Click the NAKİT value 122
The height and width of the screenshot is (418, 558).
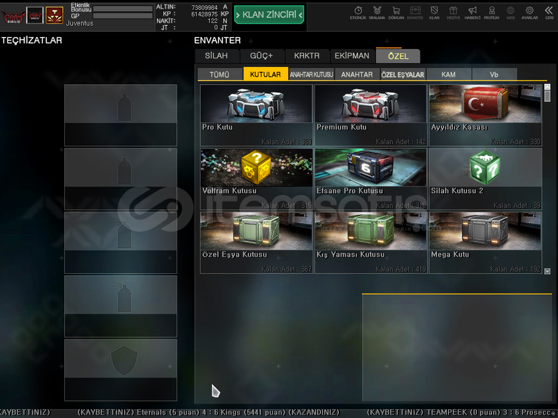212,21
